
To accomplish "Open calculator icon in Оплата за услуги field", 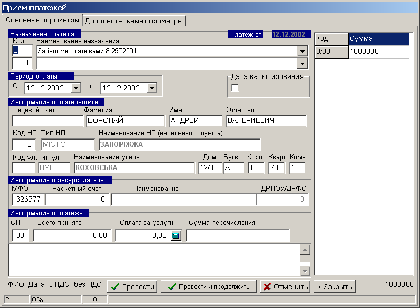I will pos(176,236).
